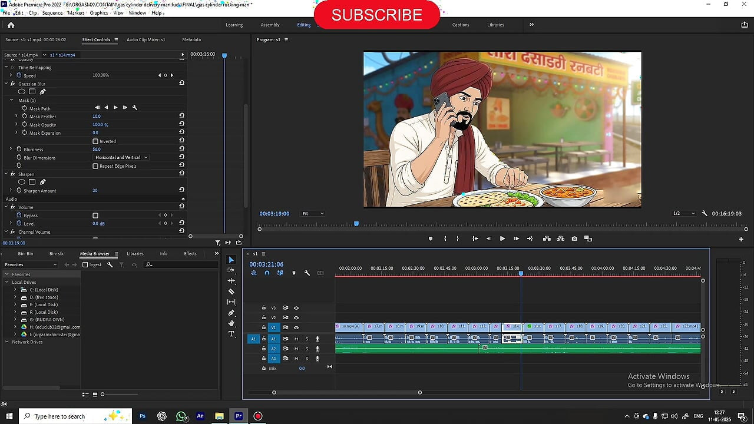Click Mark In bracket button
Viewport: 754px width, 424px height.
[445, 238]
